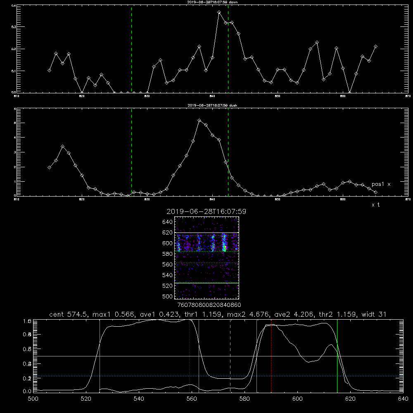
Task: Click the highest data point in dawn plot
Action: tap(219, 12)
